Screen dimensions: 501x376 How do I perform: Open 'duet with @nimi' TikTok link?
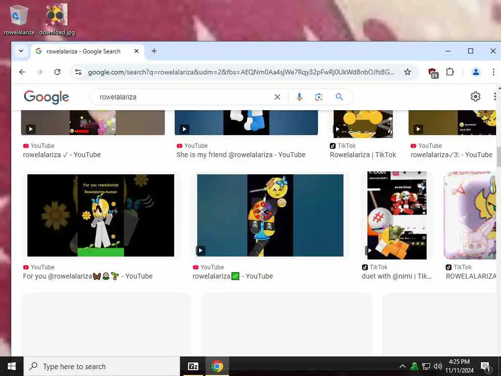click(x=396, y=276)
